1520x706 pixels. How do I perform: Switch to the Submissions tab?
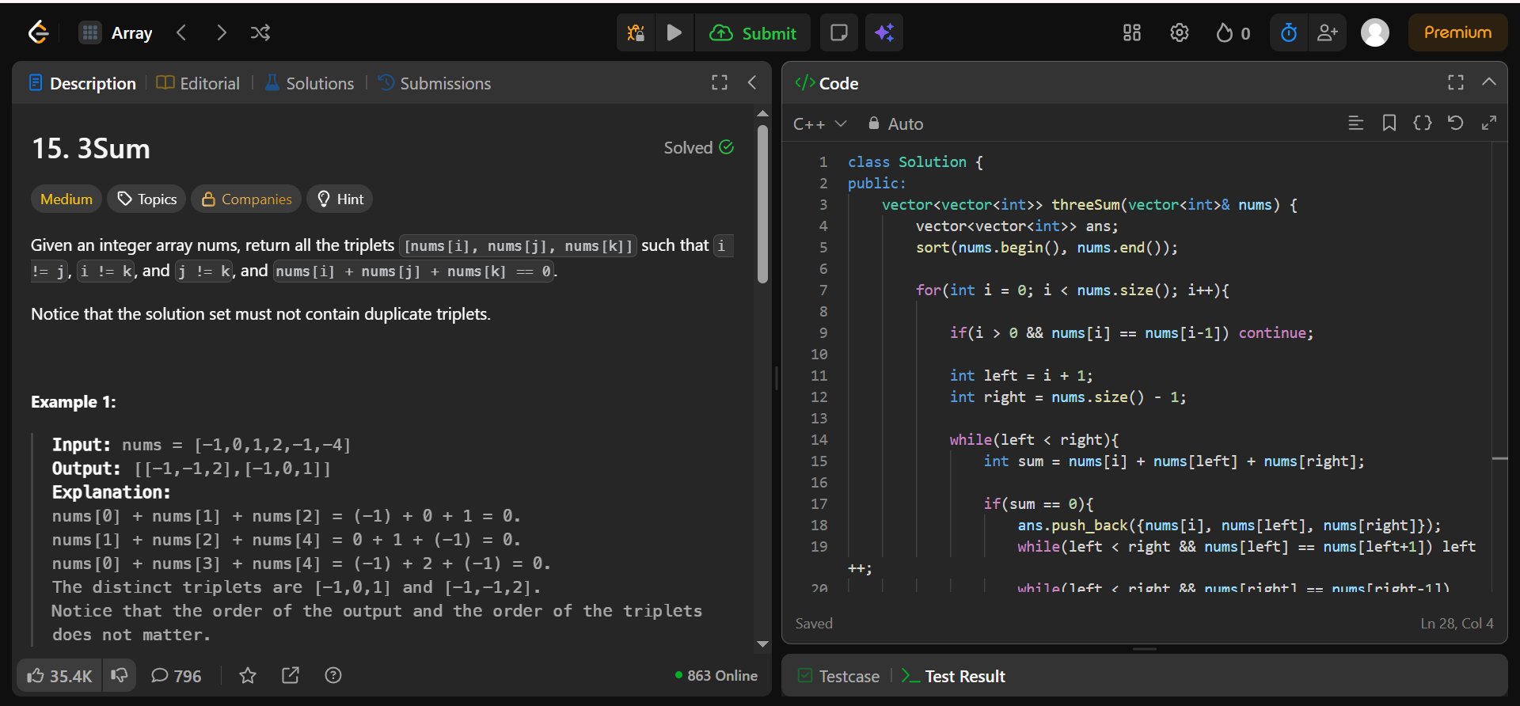click(x=435, y=83)
